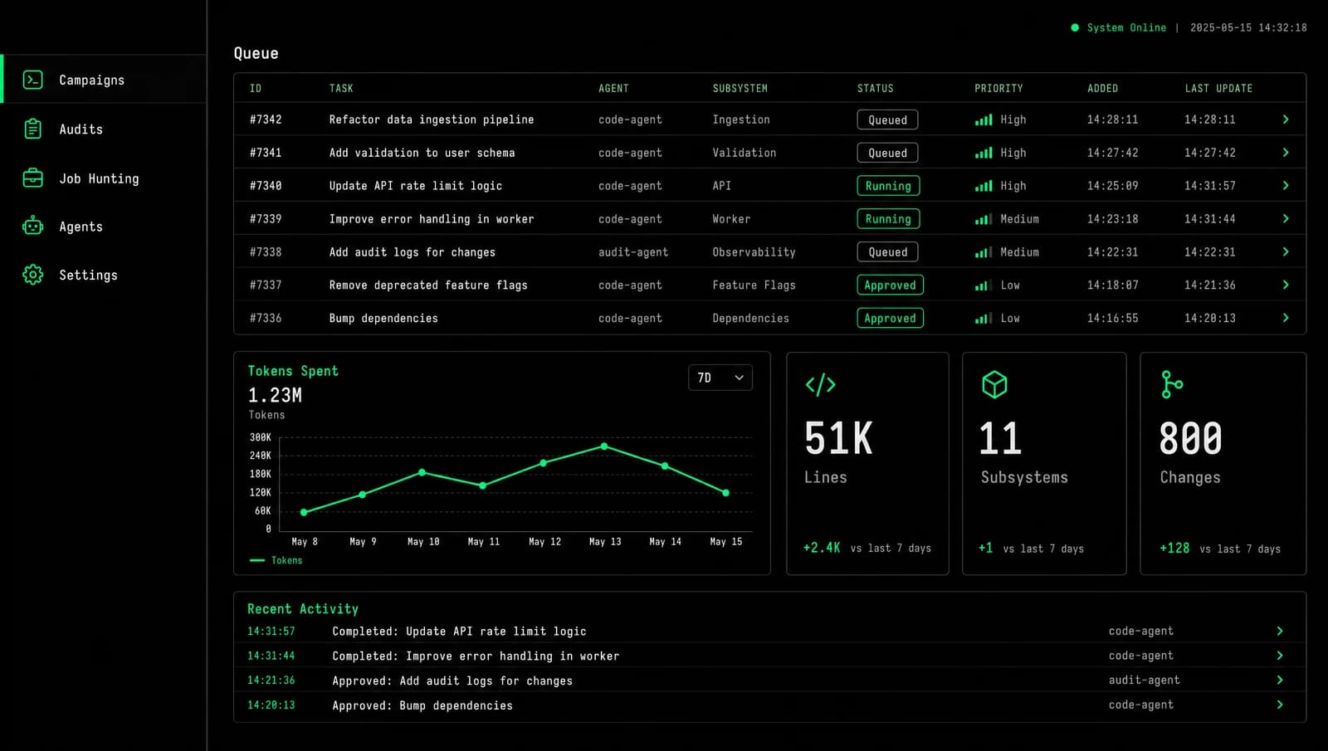1328x751 pixels.
Task: Click the Running status badge for task #7340
Action: tap(888, 186)
